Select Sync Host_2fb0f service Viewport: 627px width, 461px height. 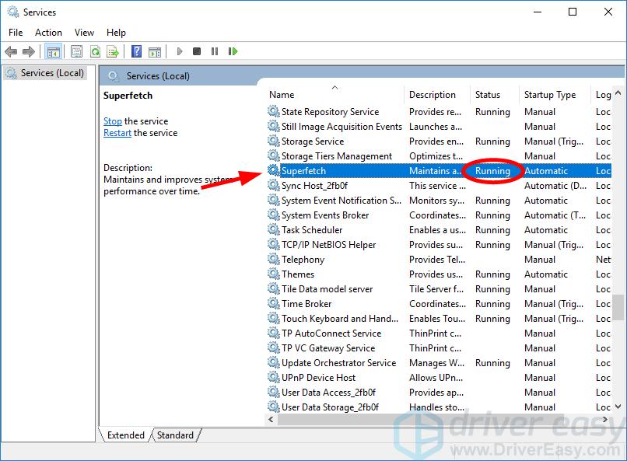439,185
